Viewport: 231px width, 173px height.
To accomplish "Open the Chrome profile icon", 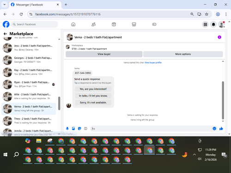I will click(218, 14).
